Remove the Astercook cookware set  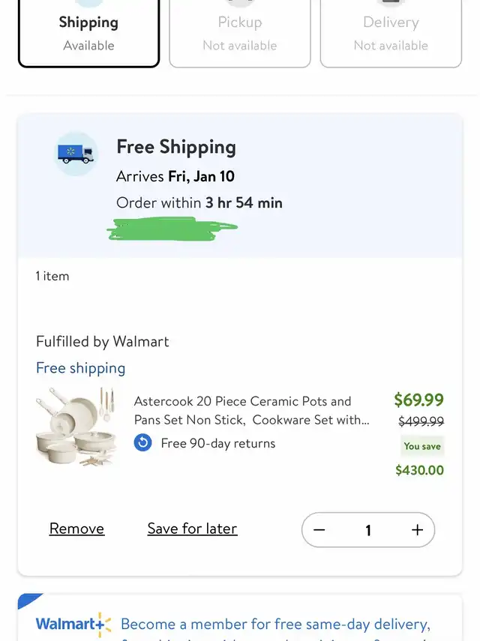76,529
